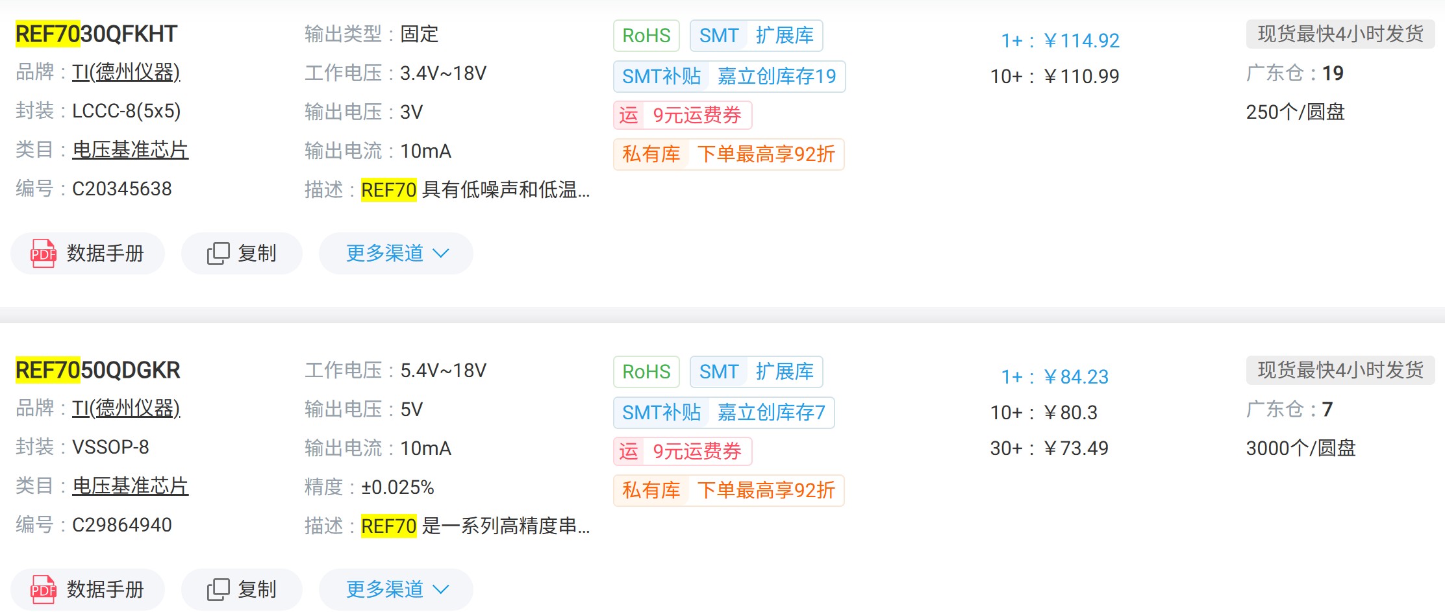Expand 更多渠道 dropdown for REF7030QFKHT
1445x612 pixels.
[x=396, y=253]
